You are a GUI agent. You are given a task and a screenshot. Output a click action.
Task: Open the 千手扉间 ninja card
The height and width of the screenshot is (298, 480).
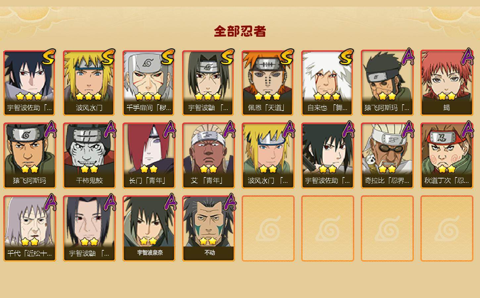click(149, 82)
